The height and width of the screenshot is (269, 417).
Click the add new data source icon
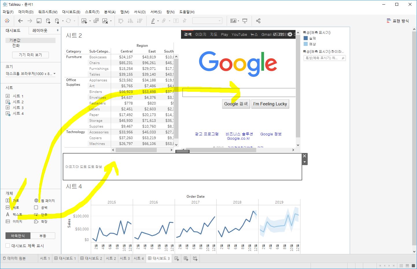coord(48,21)
